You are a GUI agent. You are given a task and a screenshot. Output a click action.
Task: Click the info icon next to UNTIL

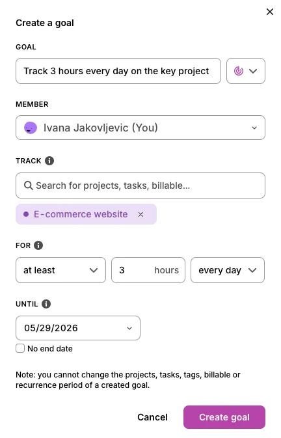coord(46,304)
